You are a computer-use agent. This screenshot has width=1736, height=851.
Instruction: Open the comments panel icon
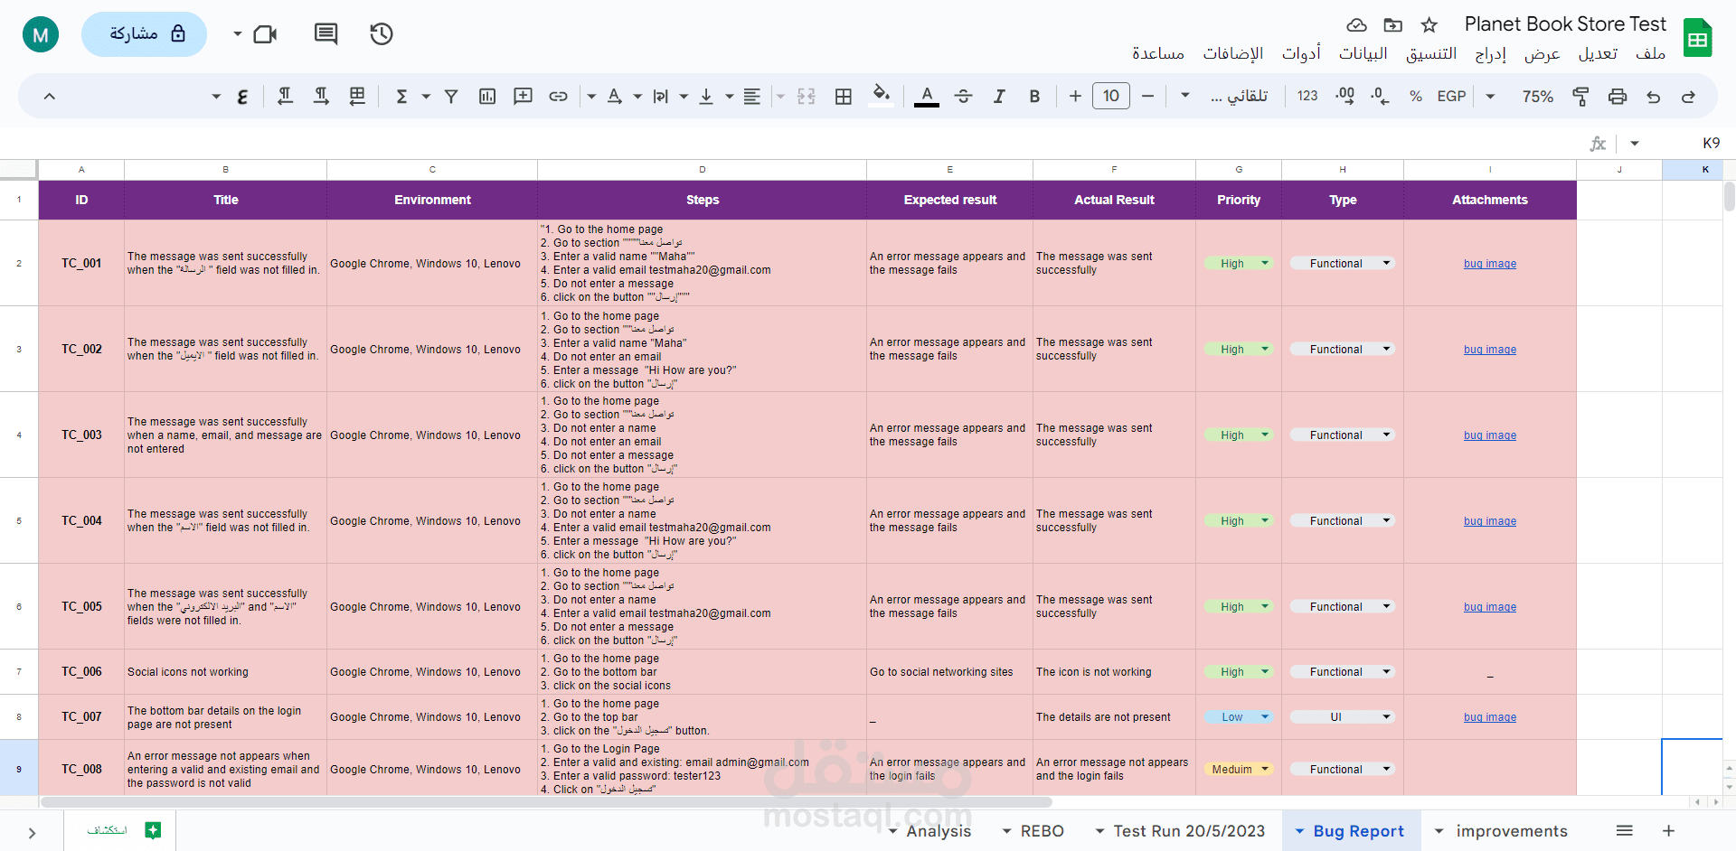(x=325, y=34)
